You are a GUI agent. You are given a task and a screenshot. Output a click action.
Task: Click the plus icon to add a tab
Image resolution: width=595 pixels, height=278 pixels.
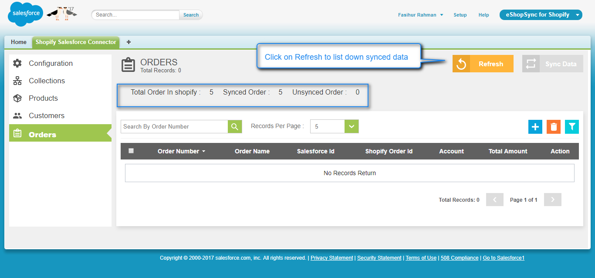(128, 42)
